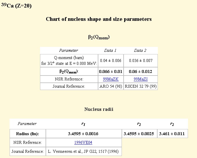Screen dimensions: 197x158
Task: Click the 'NSR Reference:' label in the radii table
Action: (28, 142)
